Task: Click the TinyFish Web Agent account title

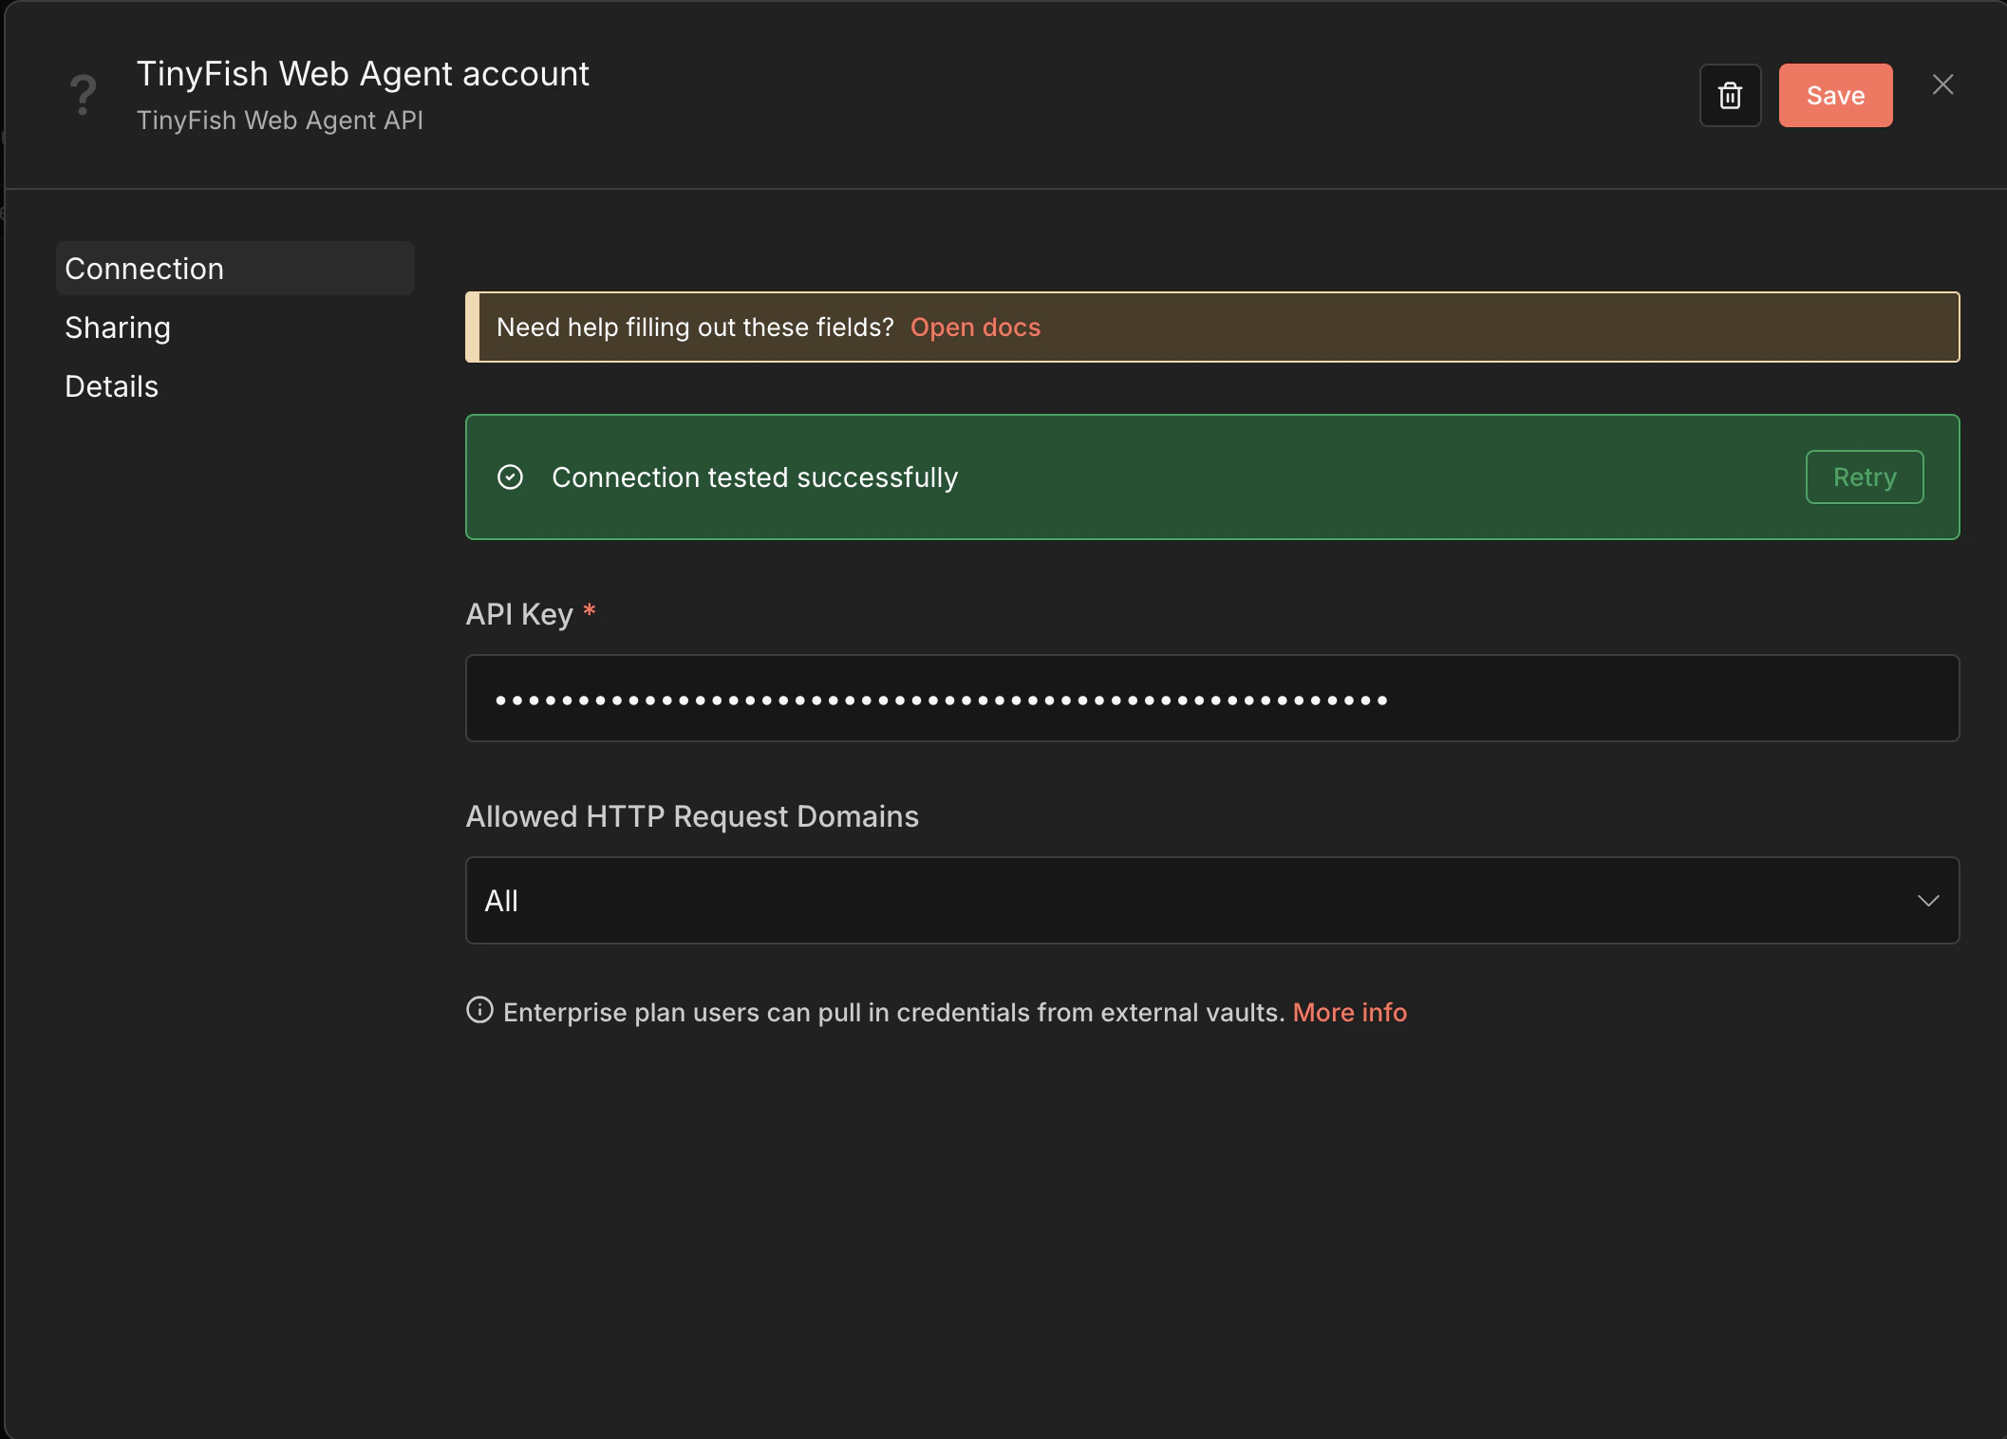Action: pos(364,73)
